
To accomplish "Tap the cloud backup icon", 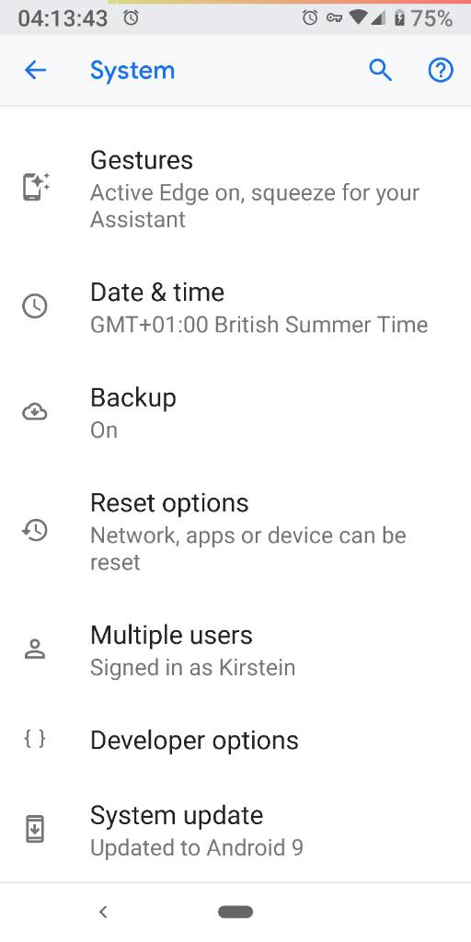I will [35, 412].
